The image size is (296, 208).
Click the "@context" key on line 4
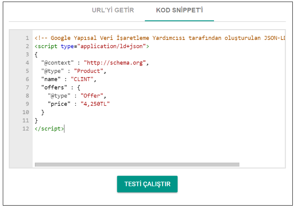[x=57, y=63]
